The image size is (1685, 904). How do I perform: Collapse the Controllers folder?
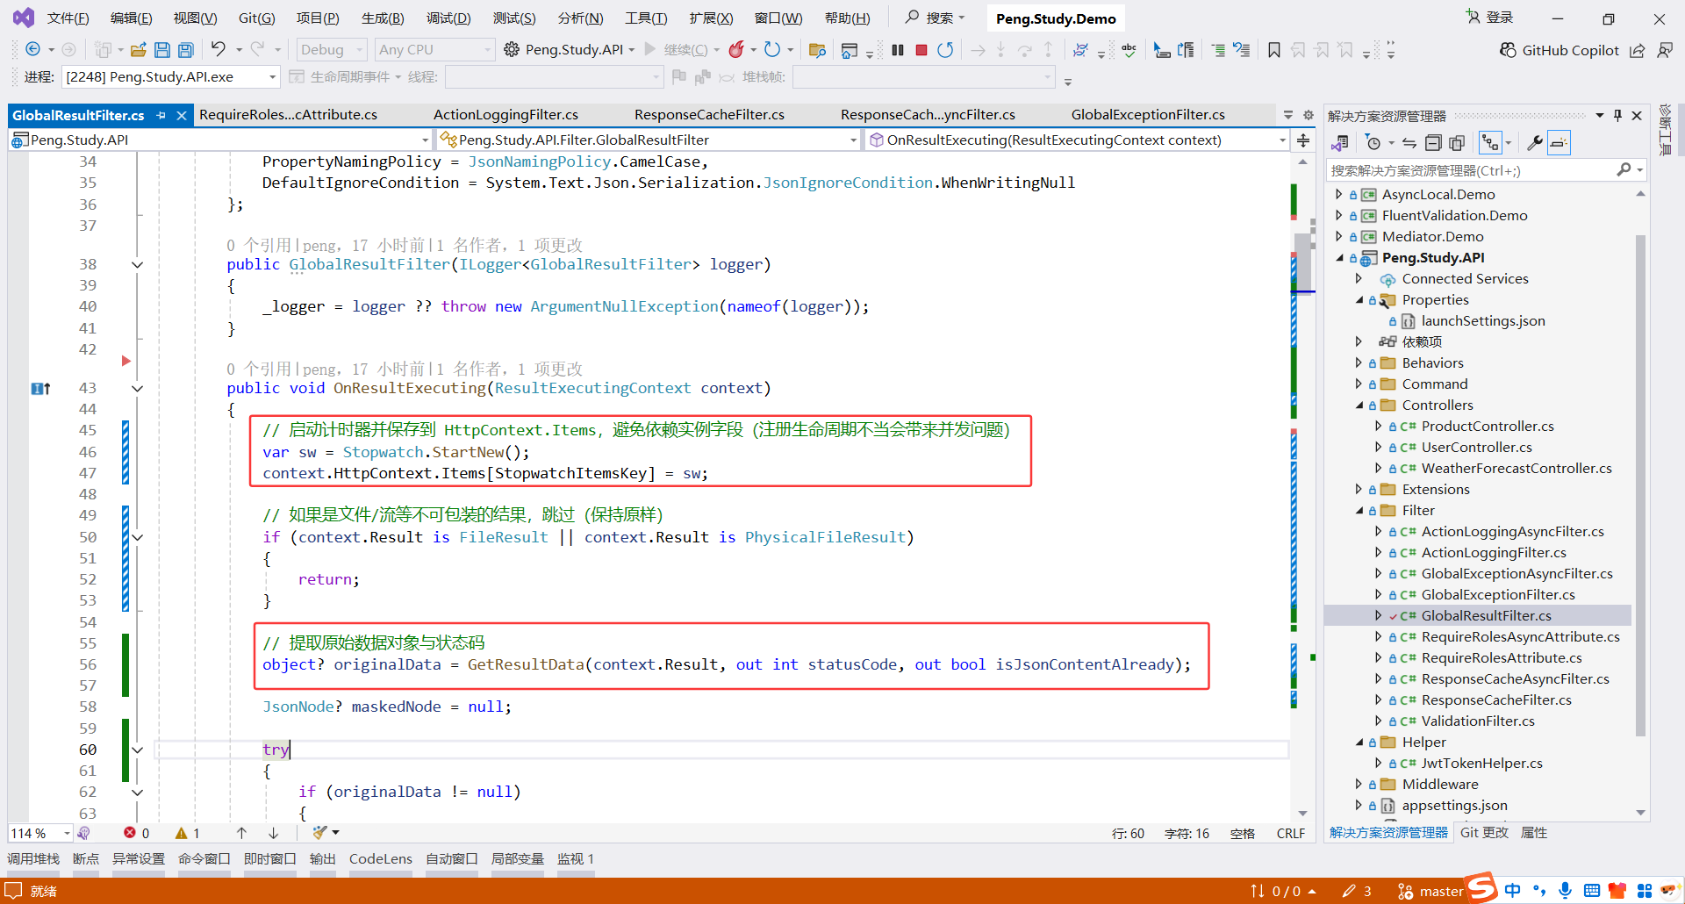[1359, 405]
